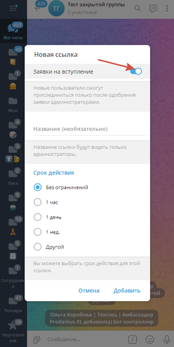Click the comments panel icon in header
The image size is (174, 347).
(153, 9)
